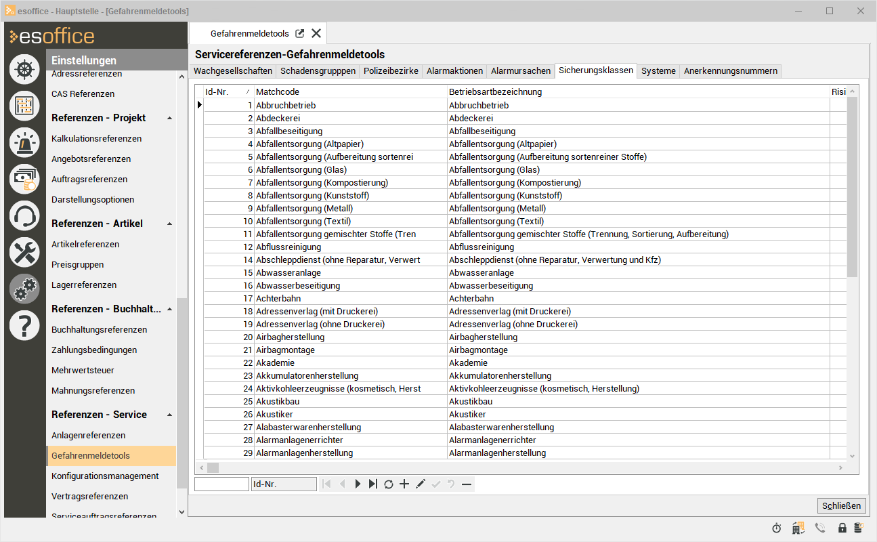Sort by the Betriebsartbezeichnung column header
The height and width of the screenshot is (542, 877).
639,91
